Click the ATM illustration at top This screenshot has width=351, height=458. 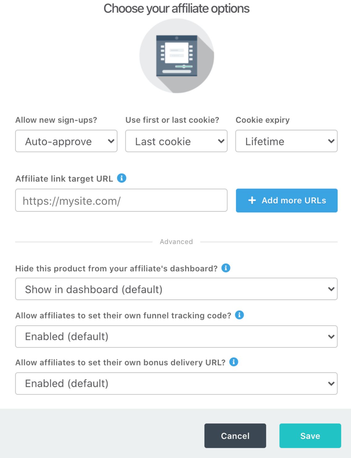tap(176, 56)
